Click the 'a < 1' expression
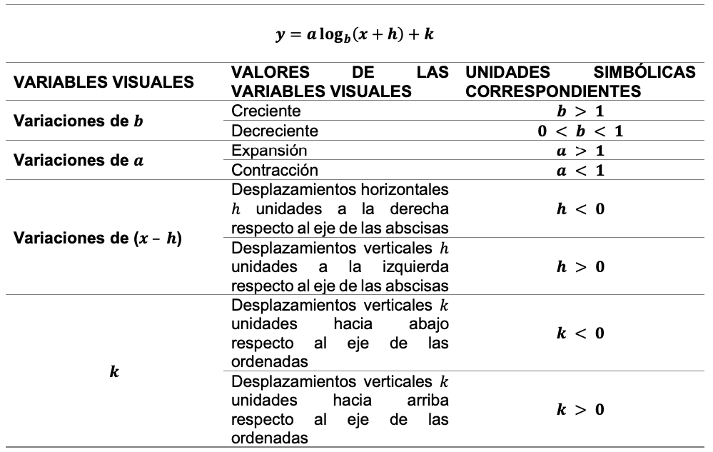713x452 pixels. [x=580, y=171]
